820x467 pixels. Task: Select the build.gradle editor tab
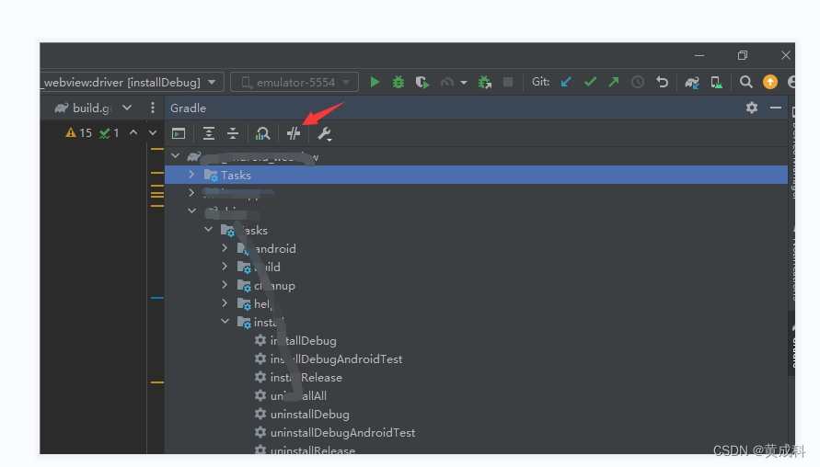tap(84, 108)
